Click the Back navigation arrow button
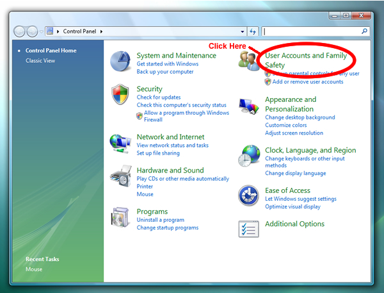This screenshot has height=293, width=384. coord(19,31)
